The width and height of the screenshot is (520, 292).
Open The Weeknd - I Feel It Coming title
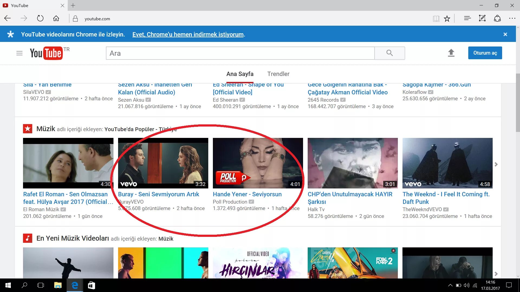click(446, 198)
